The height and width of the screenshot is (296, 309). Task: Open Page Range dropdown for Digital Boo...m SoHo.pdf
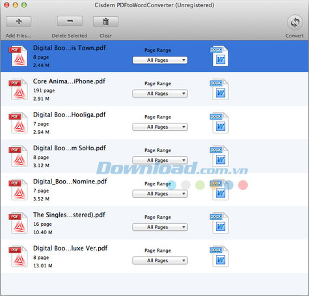coord(160,160)
